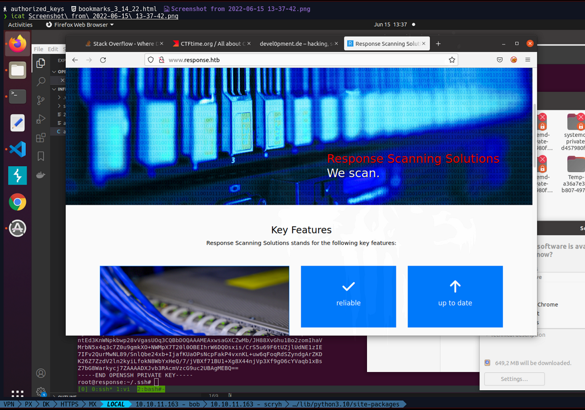Open the Run and Debug icon
Viewport: 585px width, 410px height.
point(41,119)
